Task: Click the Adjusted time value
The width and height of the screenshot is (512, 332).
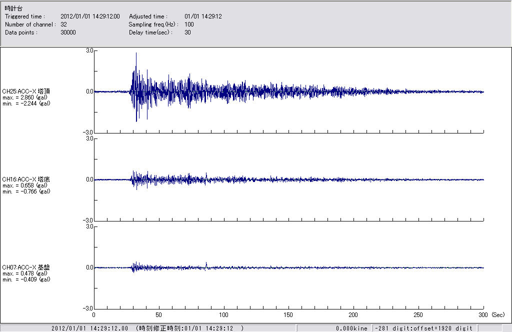Action: click(203, 16)
